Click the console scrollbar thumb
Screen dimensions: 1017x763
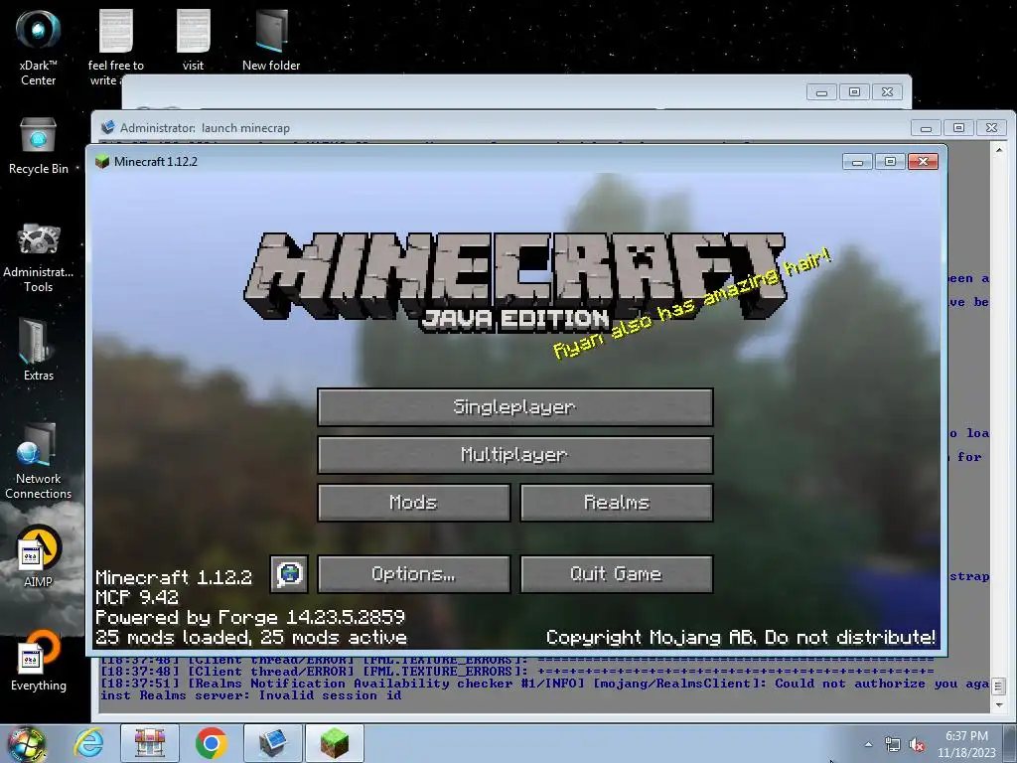pos(999,686)
